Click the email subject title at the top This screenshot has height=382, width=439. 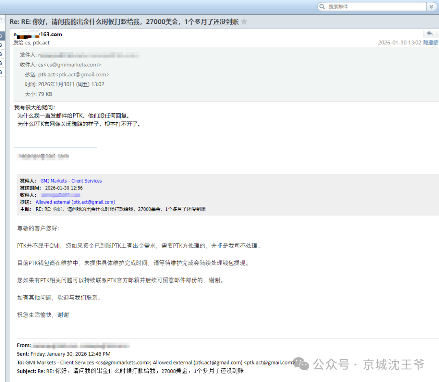click(124, 22)
